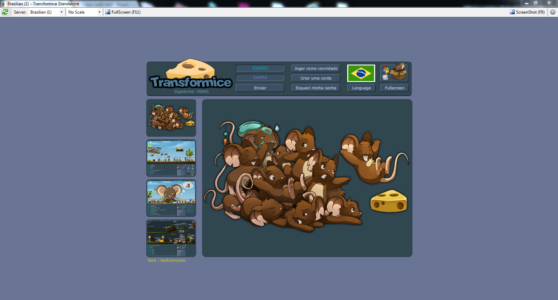Close the Transformice Standalone window
The image size is (558, 300).
coord(549,3)
